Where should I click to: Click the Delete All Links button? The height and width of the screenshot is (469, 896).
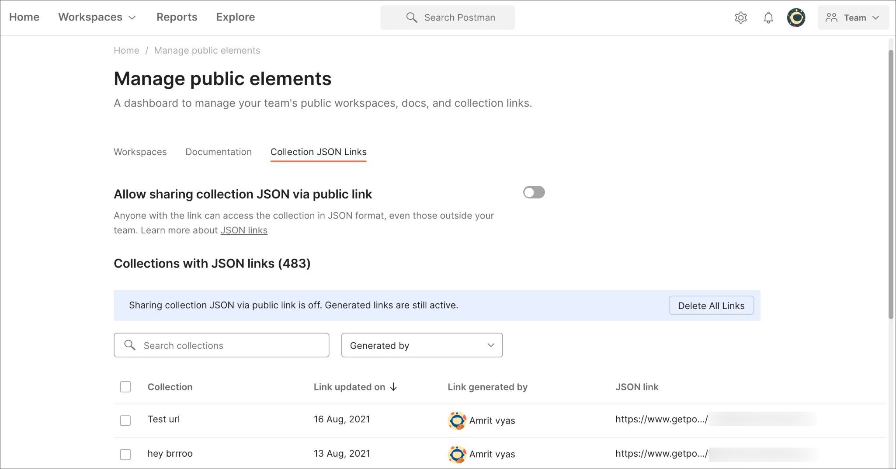[711, 306]
